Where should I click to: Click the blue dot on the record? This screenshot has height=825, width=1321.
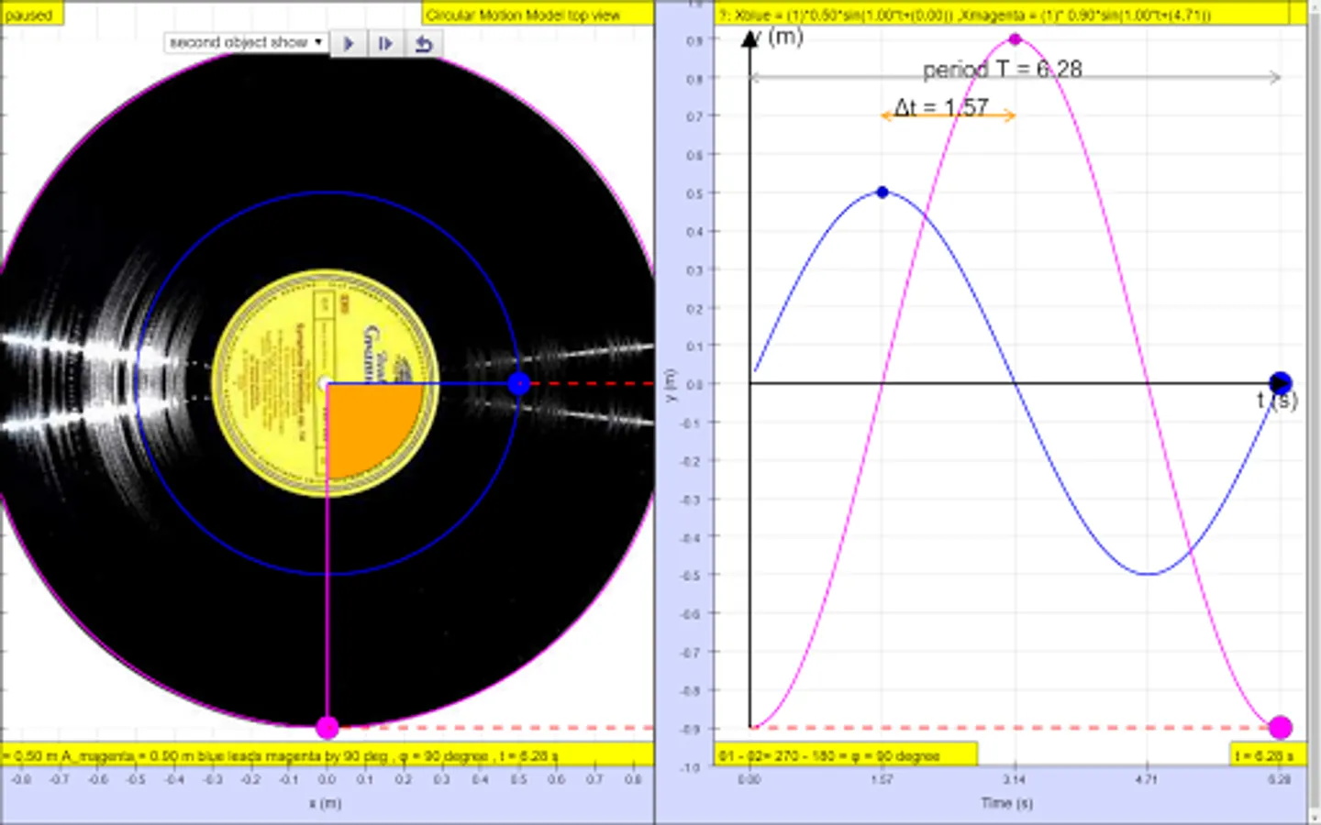pos(519,384)
